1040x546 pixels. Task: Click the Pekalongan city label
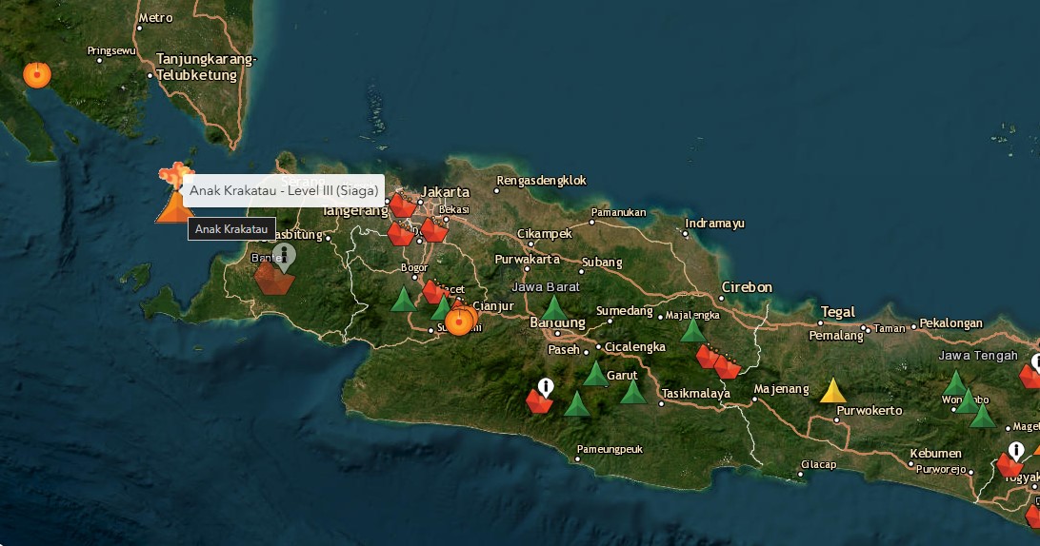coord(951,323)
